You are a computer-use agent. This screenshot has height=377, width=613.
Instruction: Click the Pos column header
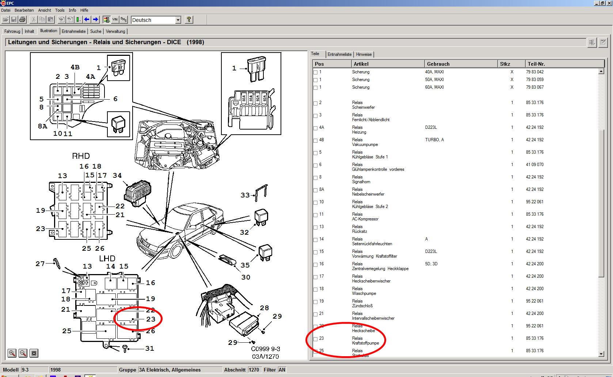pos(332,64)
